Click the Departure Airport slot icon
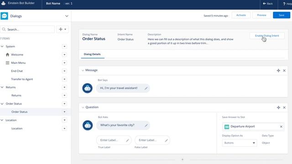 click(227, 127)
